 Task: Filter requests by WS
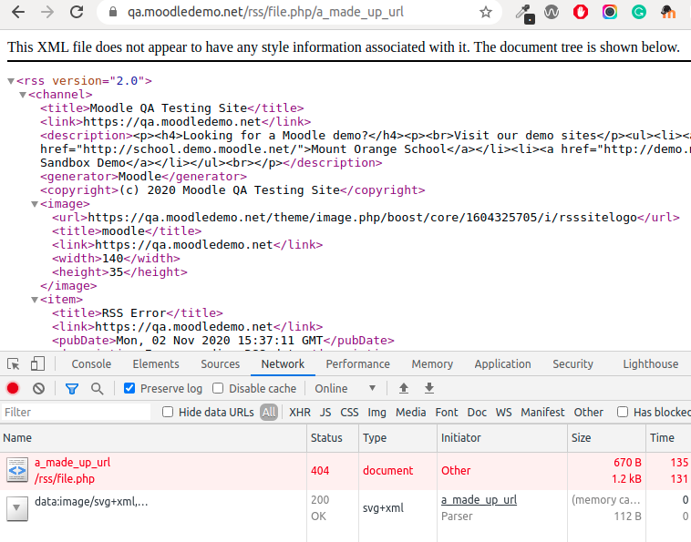pos(504,413)
